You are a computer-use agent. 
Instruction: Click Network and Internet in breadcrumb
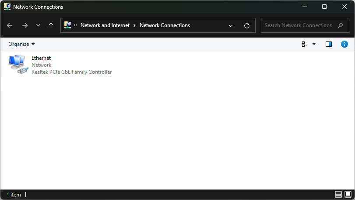click(x=105, y=25)
